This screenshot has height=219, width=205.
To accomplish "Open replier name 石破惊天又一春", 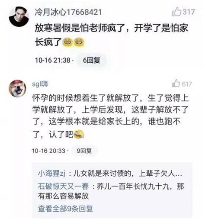I will [63, 186].
